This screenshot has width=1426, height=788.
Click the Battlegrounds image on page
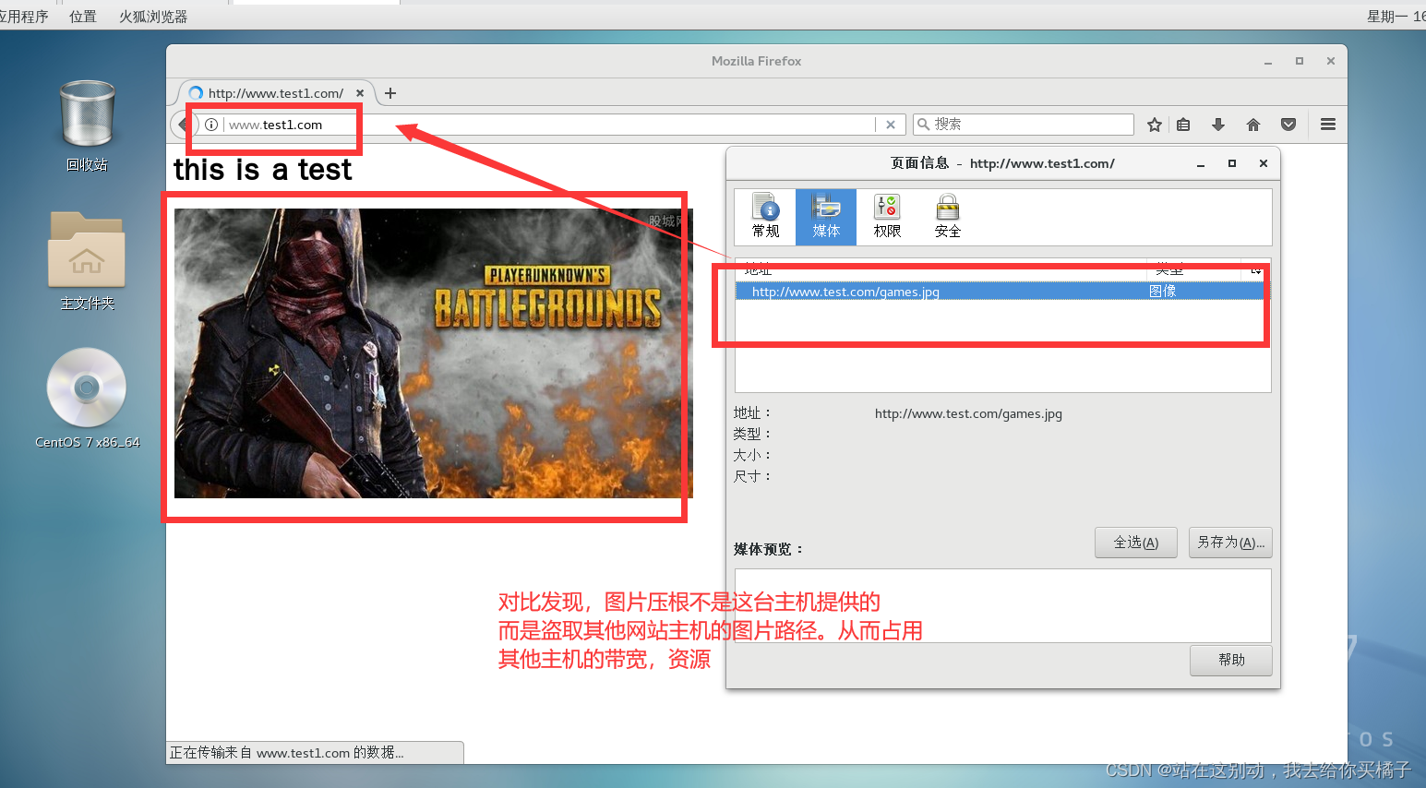coord(433,353)
